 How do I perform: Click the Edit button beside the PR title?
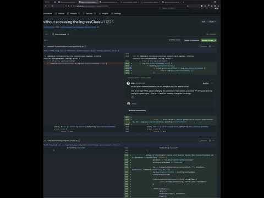tap(204, 21)
